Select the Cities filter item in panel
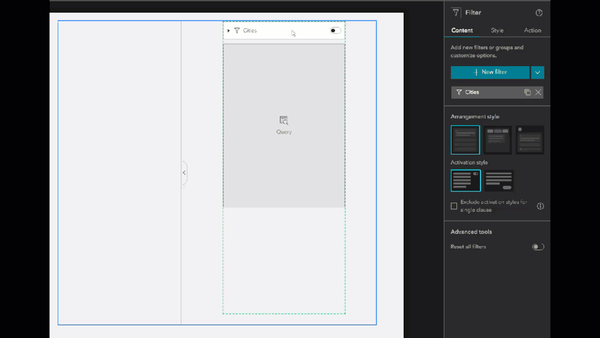 click(x=497, y=93)
